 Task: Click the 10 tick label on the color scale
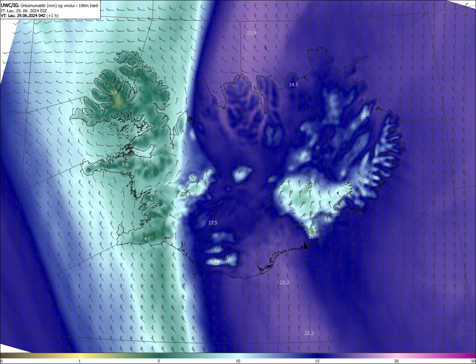click(238, 361)
